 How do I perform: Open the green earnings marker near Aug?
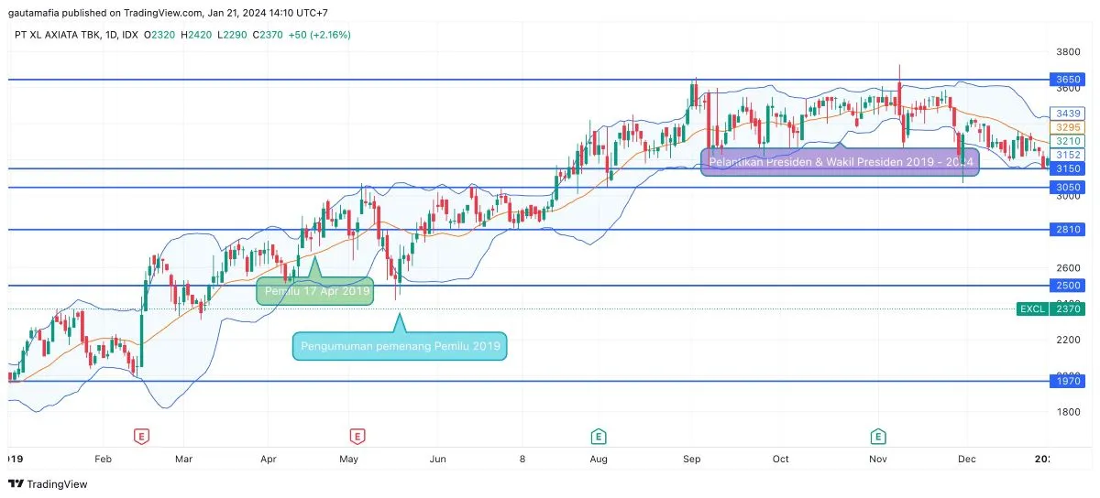[x=599, y=437]
